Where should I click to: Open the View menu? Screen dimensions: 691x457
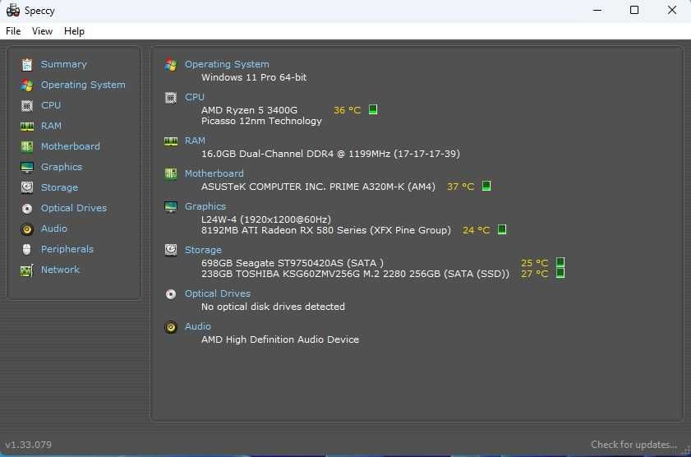pyautogui.click(x=42, y=31)
